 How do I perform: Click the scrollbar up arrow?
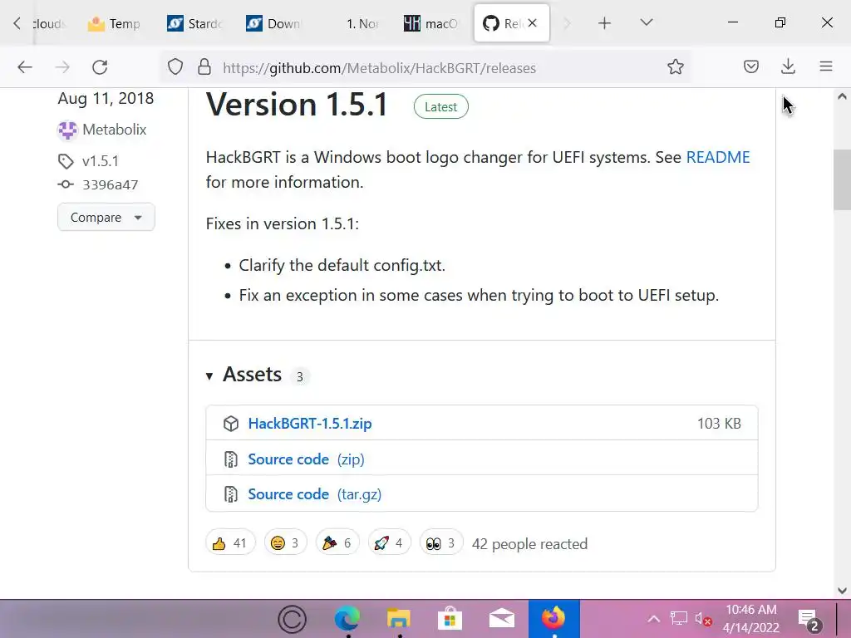(x=842, y=96)
